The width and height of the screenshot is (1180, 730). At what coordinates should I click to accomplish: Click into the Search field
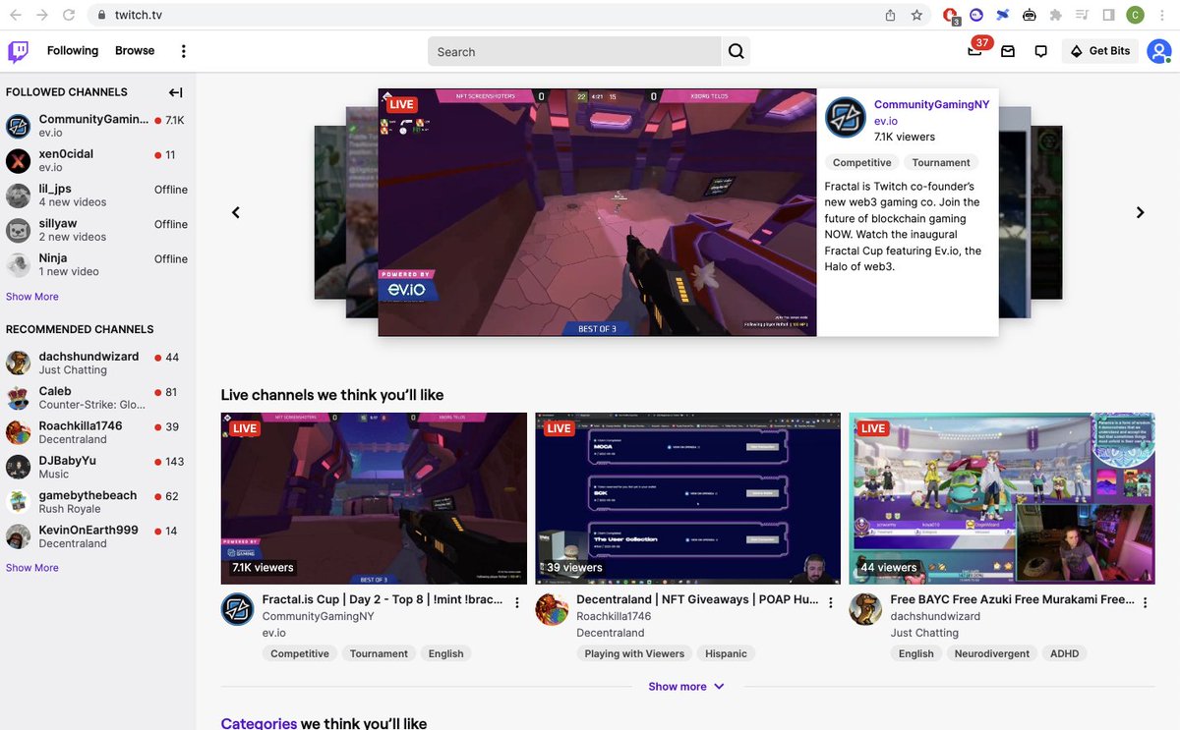tap(574, 51)
